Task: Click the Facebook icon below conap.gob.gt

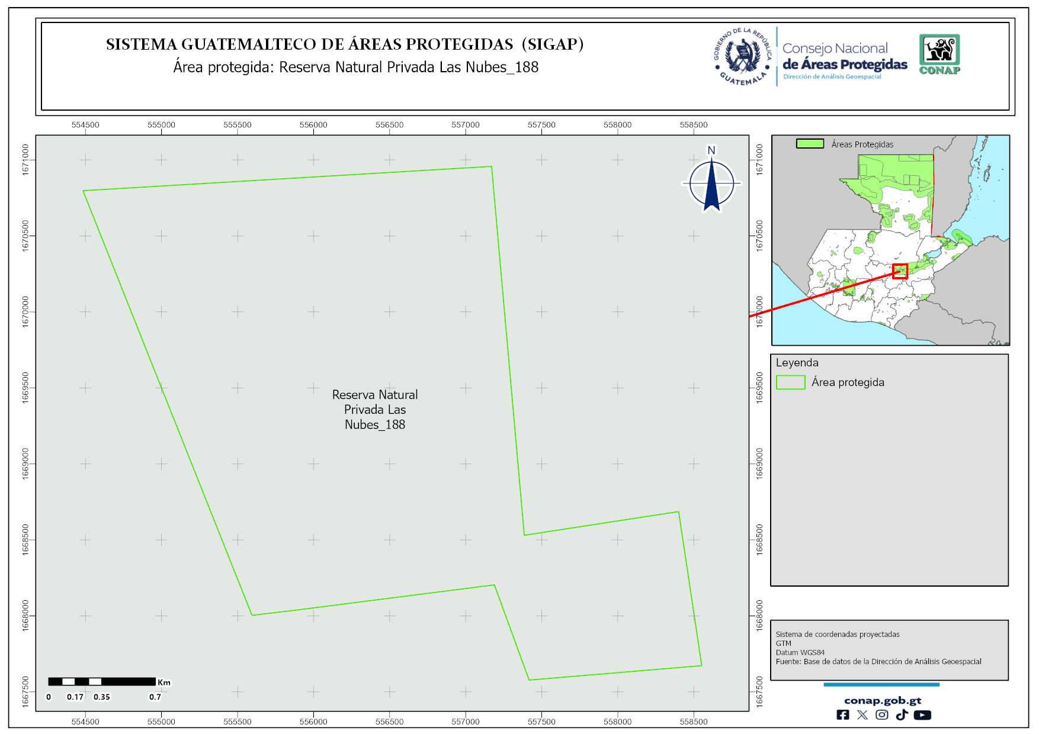Action: coord(842,714)
